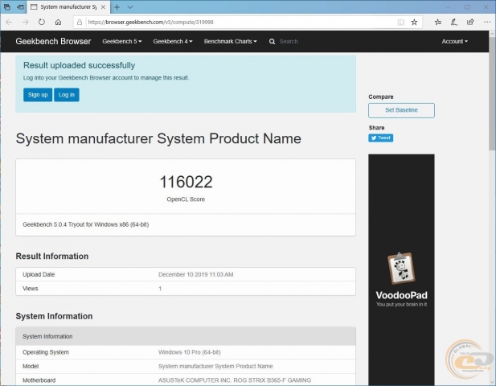The width and height of the screenshot is (496, 386).
Task: Click the browser forward arrow
Action: click(25, 23)
